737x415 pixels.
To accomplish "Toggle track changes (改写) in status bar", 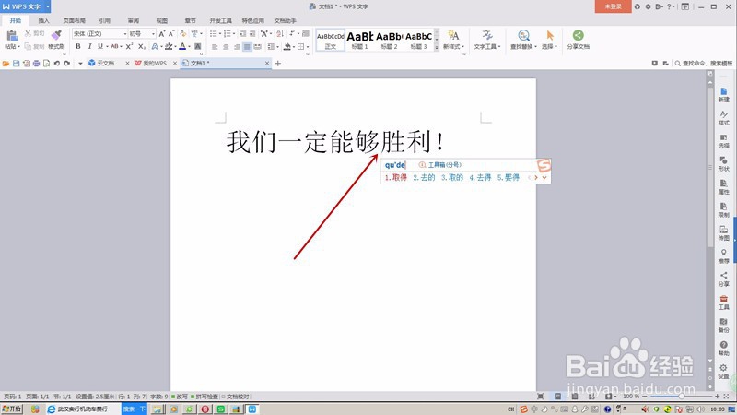I will (x=179, y=397).
